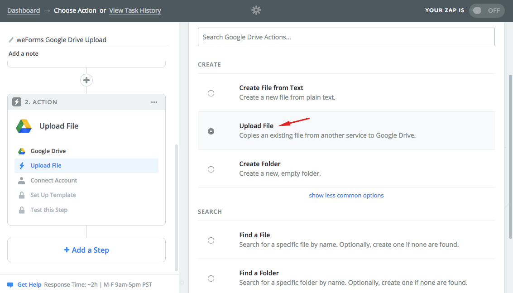Screen dimensions: 513x293
Task: Select the Find a Folder radio button
Action: 211,278
